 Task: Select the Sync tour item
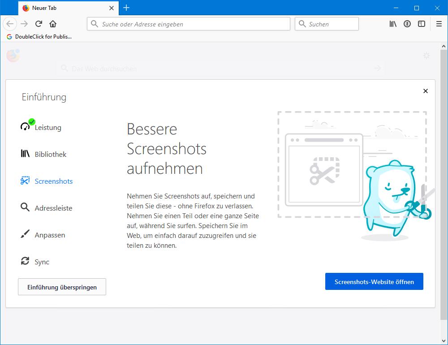(x=35, y=262)
